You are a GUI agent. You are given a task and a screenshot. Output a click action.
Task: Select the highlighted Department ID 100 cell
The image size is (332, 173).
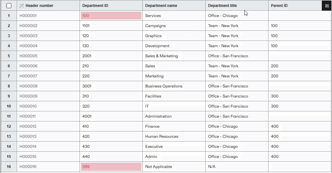(111, 16)
